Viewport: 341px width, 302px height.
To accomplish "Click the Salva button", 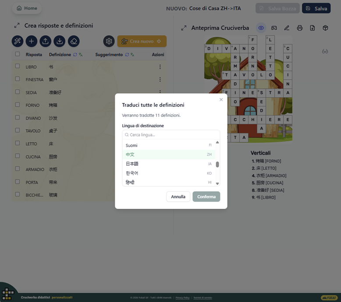I will tap(316, 8).
